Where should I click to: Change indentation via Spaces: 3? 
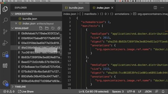[x=118, y=92]
